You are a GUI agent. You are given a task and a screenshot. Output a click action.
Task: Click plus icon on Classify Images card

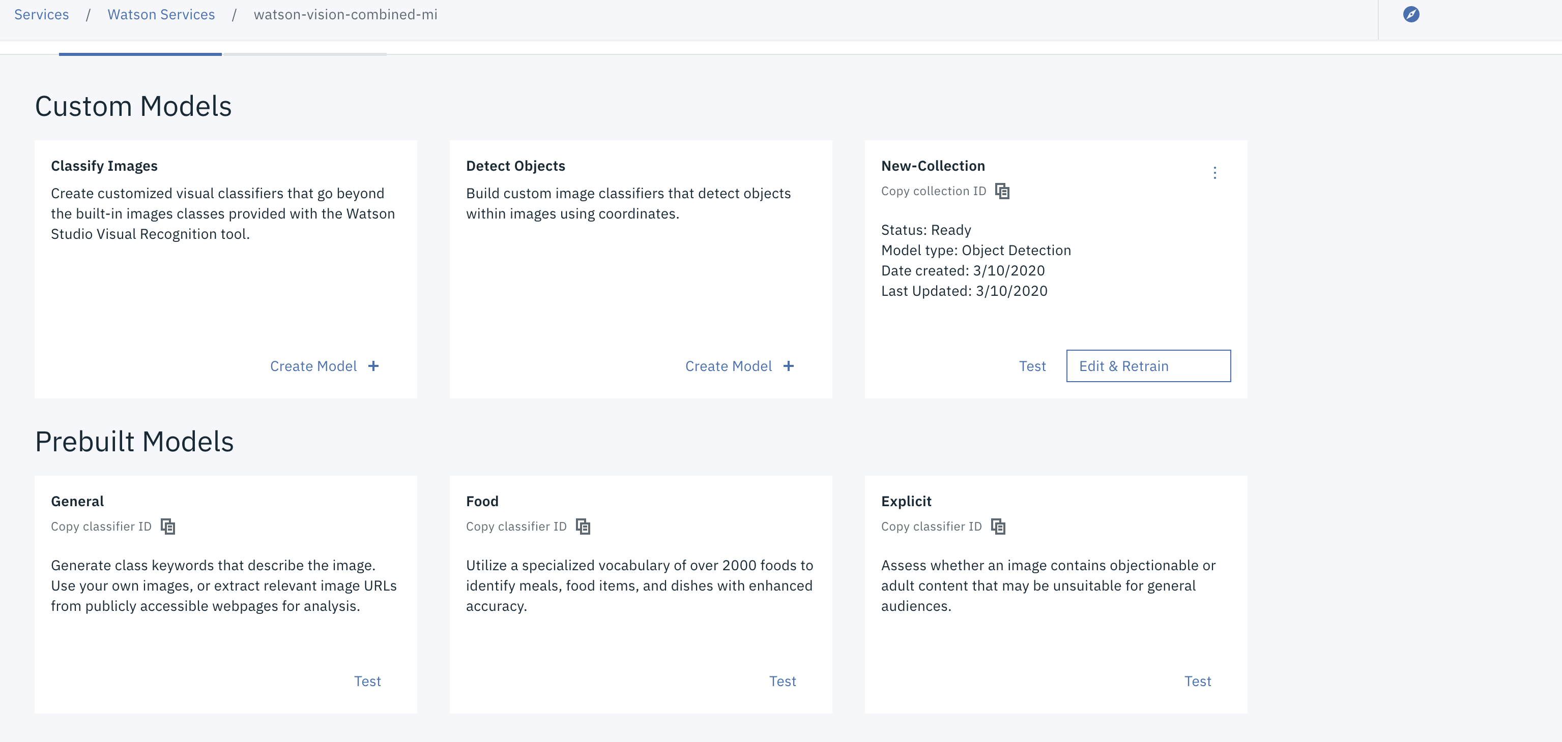(x=373, y=366)
